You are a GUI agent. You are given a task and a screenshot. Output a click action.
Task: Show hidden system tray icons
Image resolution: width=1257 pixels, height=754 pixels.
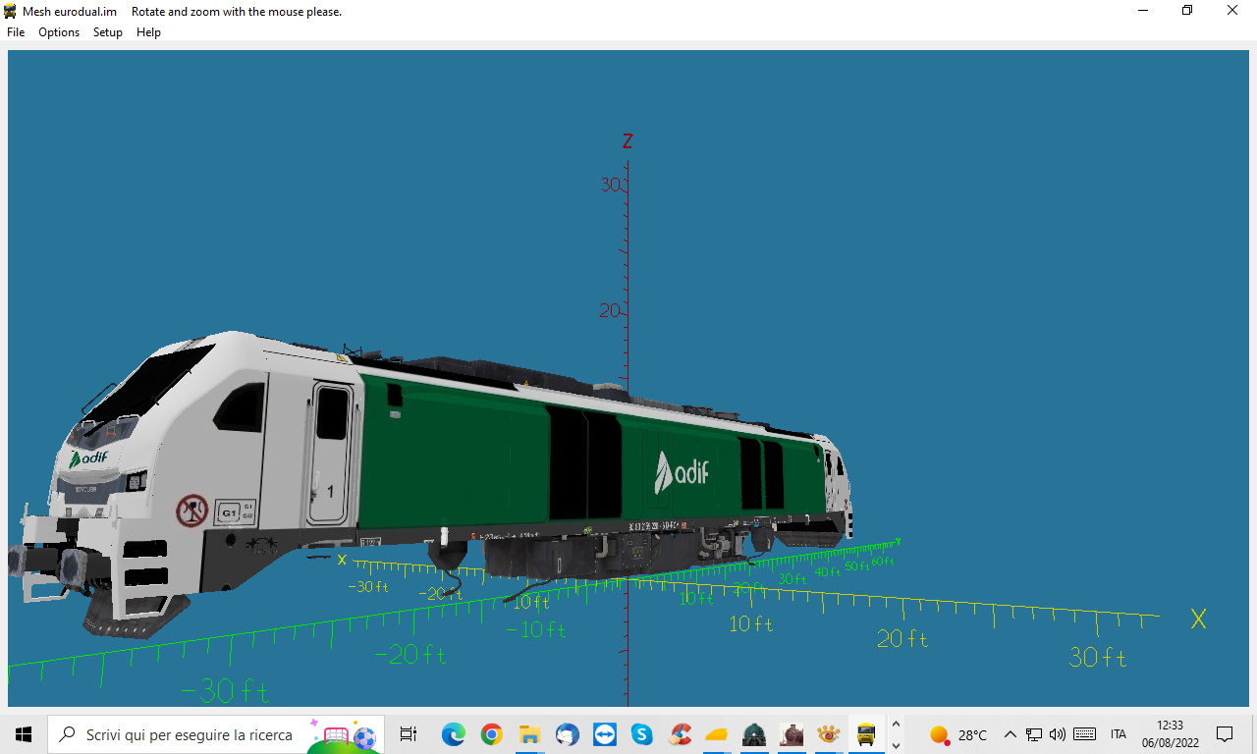[x=1010, y=734]
